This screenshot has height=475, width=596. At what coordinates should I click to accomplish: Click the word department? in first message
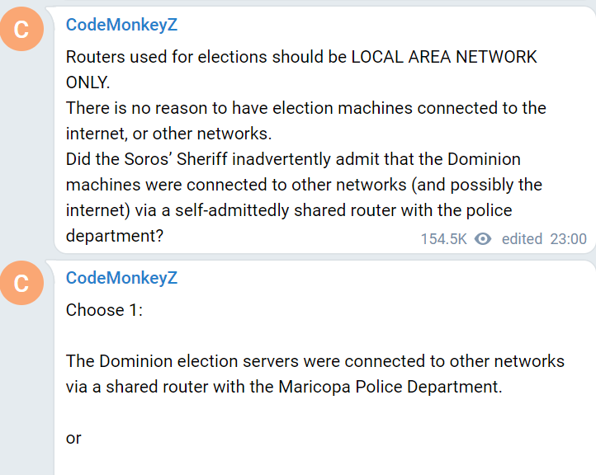(115, 236)
